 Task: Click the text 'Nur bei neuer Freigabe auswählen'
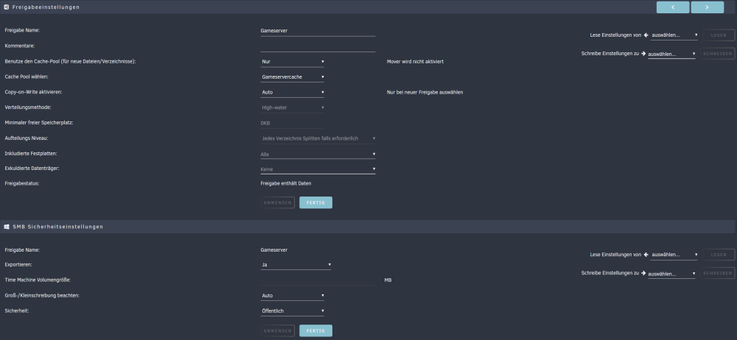pyautogui.click(x=425, y=92)
